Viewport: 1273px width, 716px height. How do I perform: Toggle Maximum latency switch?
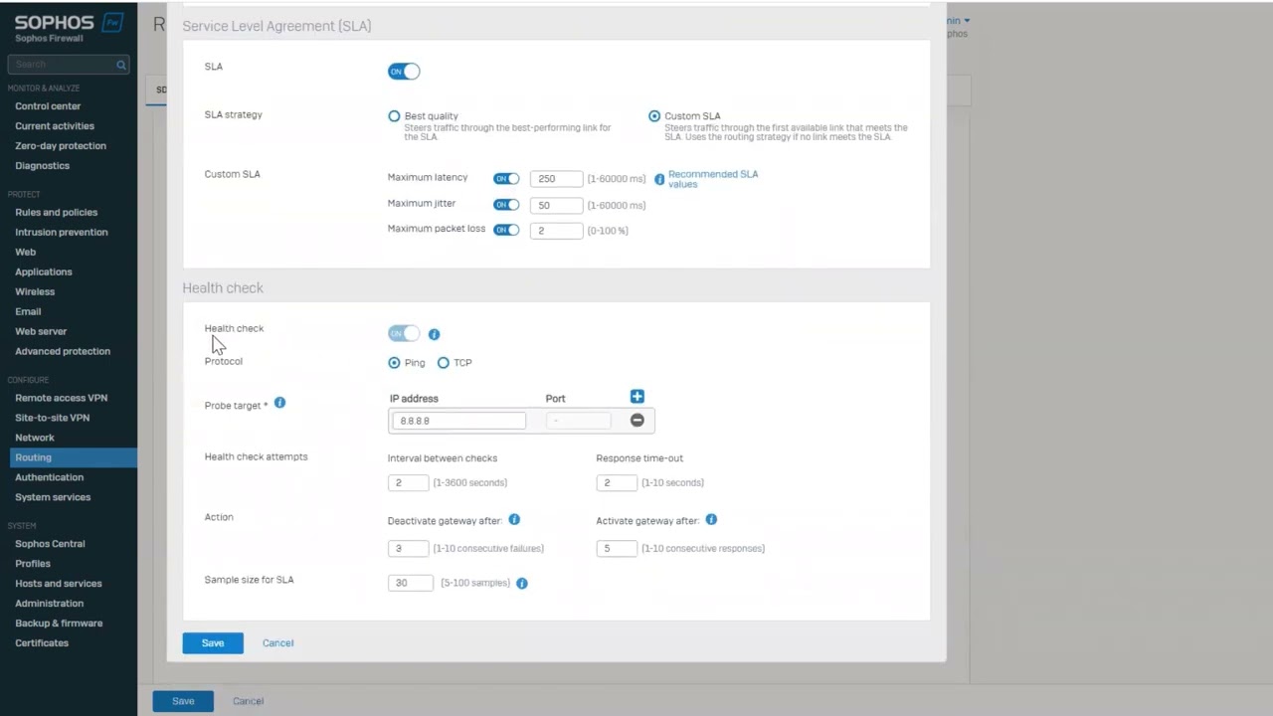click(506, 179)
